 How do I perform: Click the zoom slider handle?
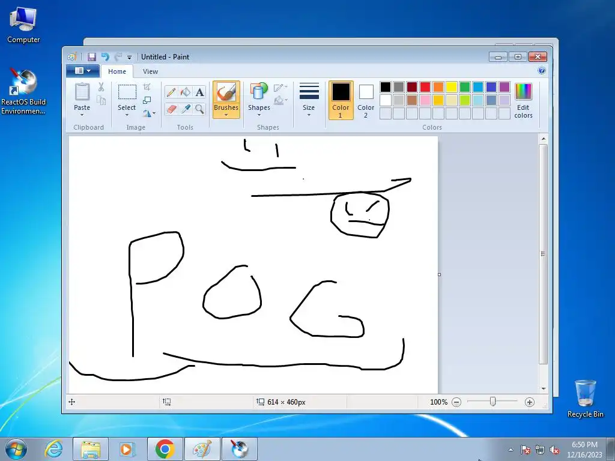pos(492,402)
